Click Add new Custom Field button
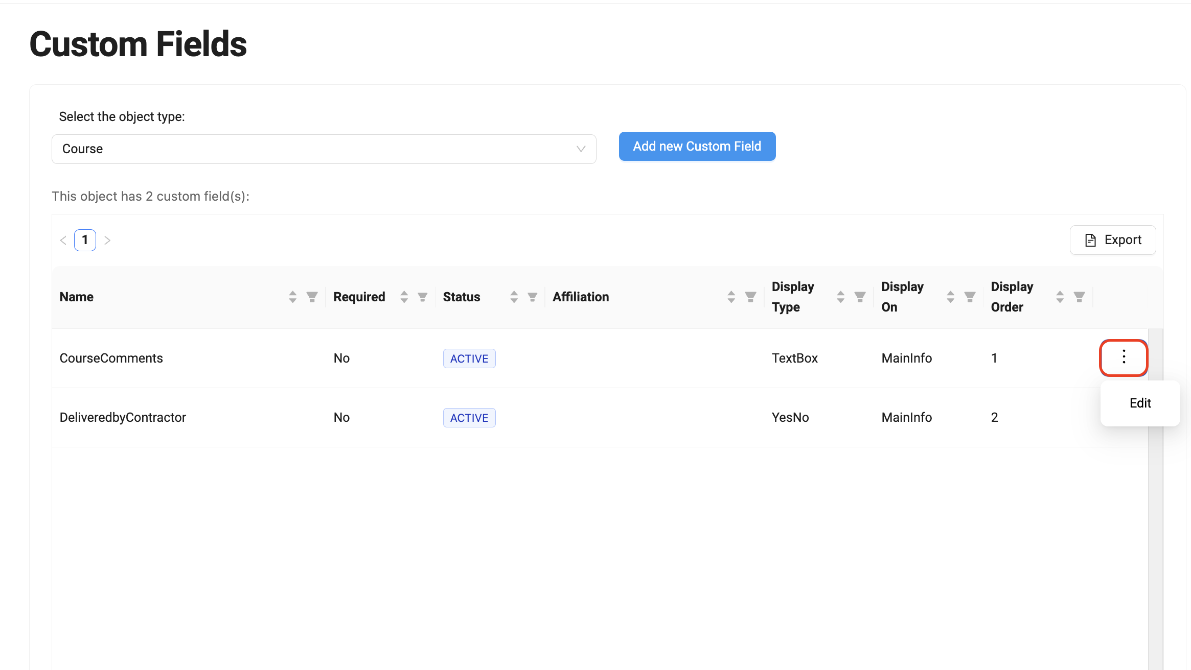 click(x=697, y=147)
